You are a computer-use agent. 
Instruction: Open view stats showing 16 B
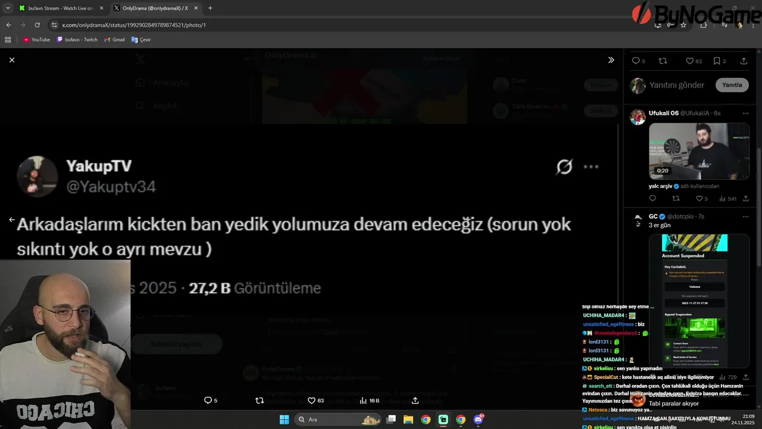370,400
